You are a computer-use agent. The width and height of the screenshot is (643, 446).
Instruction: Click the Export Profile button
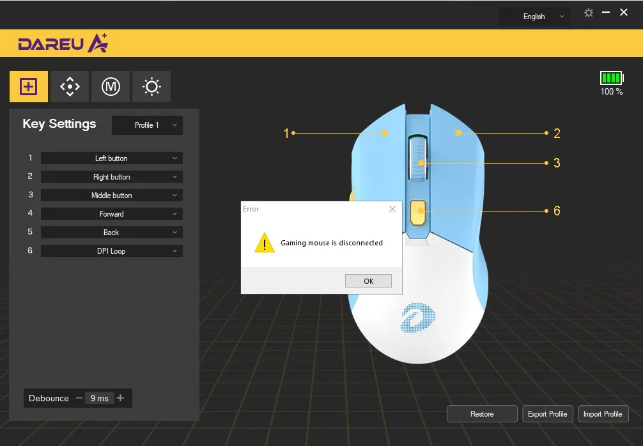[x=548, y=414]
